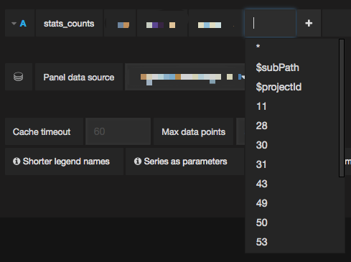Select option 11 in the dropdown list
The width and height of the screenshot is (351, 262).
click(261, 106)
